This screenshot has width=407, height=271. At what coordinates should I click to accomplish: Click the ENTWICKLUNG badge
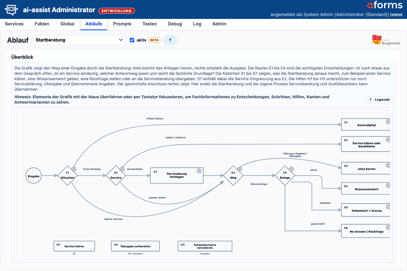coord(117,11)
